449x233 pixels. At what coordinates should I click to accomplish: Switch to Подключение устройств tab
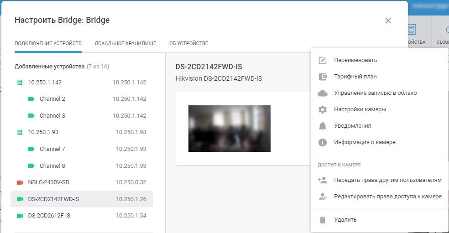tap(48, 43)
